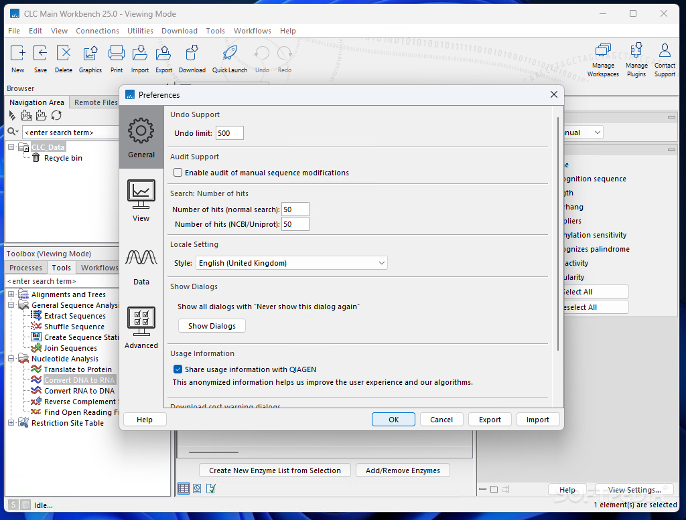
Task: Open the Locale Style dropdown
Action: (291, 263)
